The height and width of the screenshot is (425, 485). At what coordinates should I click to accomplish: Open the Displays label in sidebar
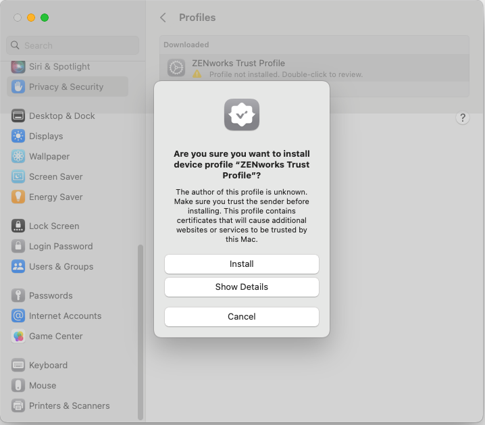pyautogui.click(x=46, y=136)
